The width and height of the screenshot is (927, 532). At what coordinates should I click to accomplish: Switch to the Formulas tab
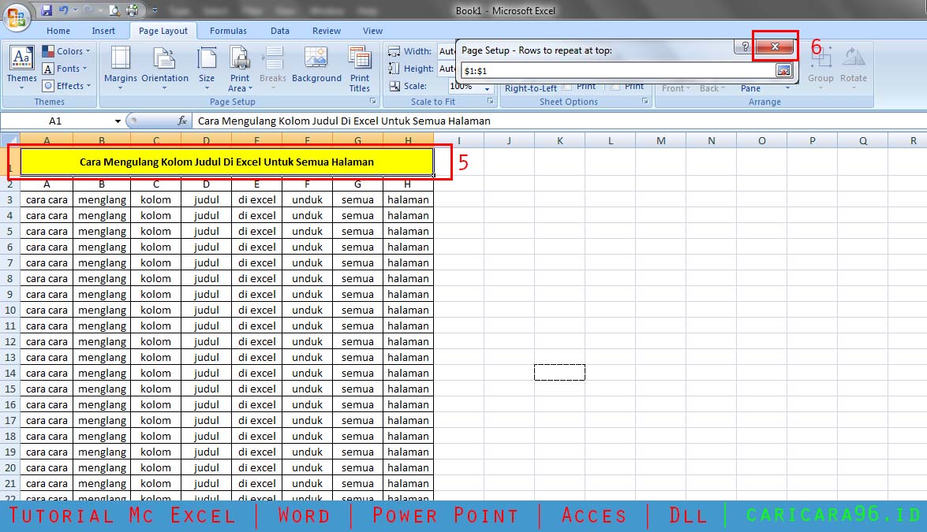[x=228, y=31]
